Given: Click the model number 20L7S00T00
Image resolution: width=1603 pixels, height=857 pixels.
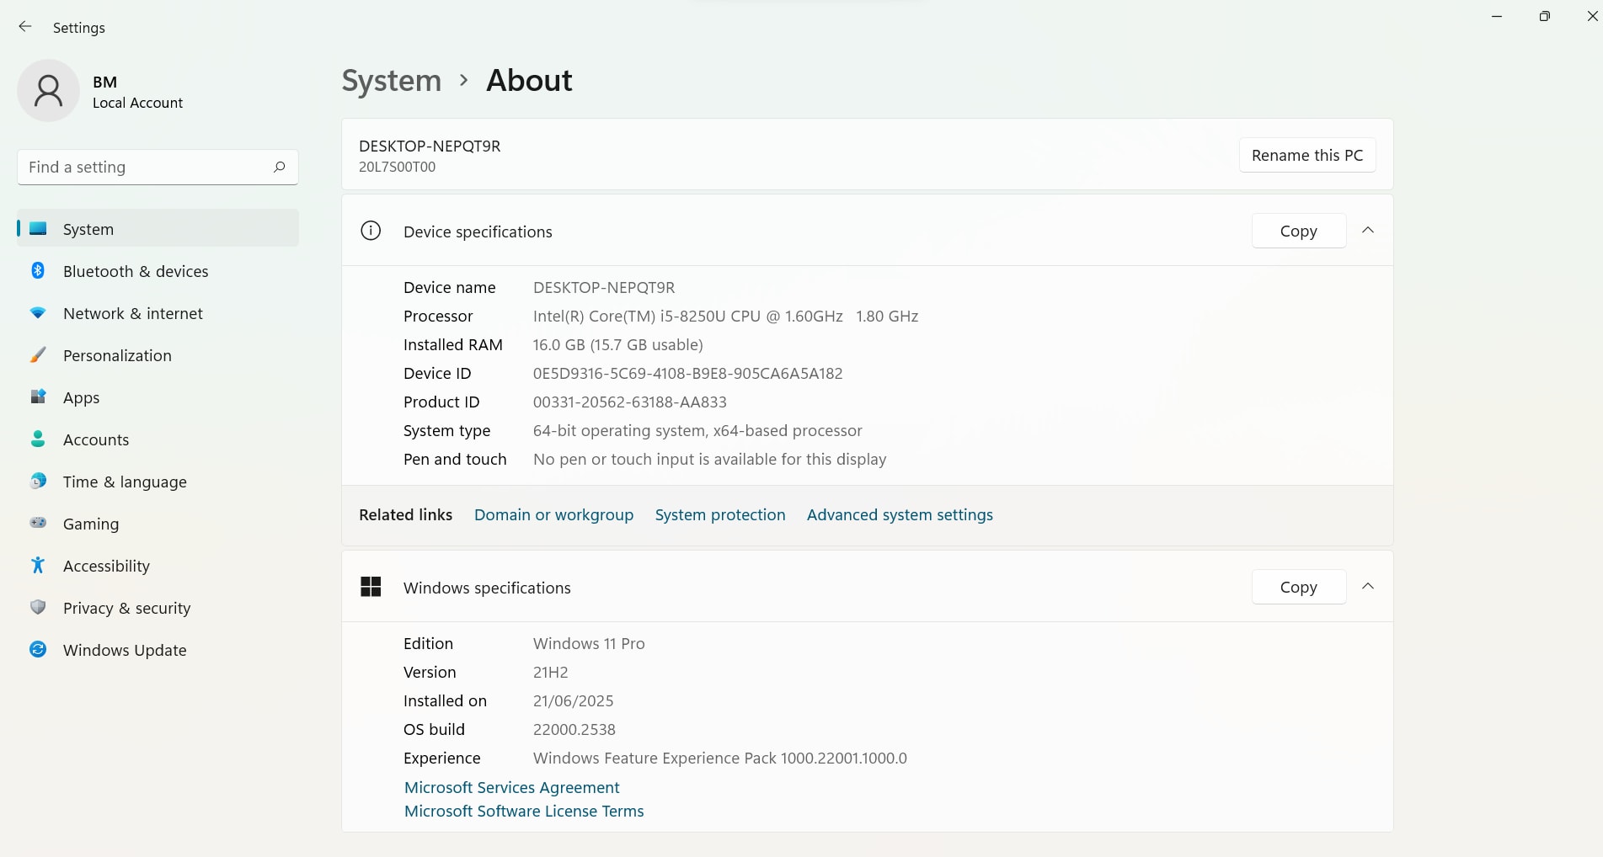Looking at the screenshot, I should point(397,167).
